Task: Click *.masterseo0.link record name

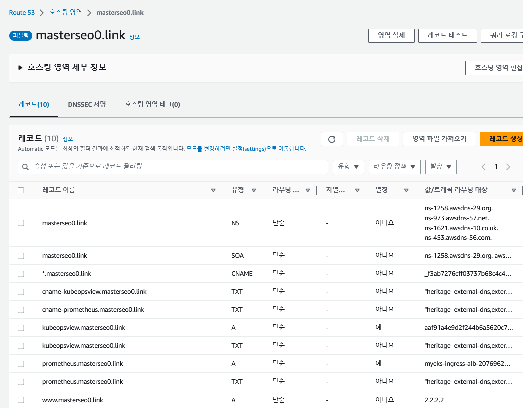Action: (x=67, y=274)
